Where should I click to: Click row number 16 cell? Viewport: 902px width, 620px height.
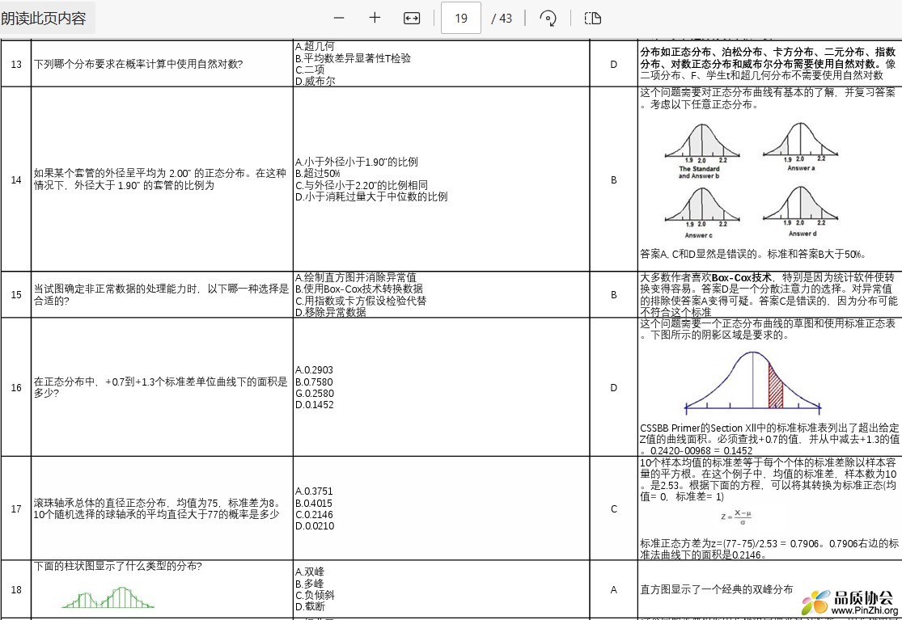point(16,388)
